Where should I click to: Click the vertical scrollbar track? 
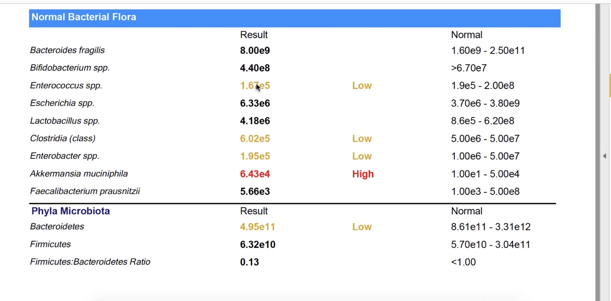(x=598, y=206)
